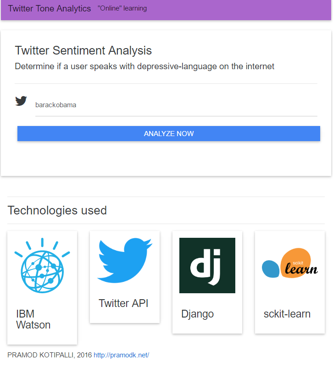Select the Django card label
333x367 pixels.
tap(198, 314)
